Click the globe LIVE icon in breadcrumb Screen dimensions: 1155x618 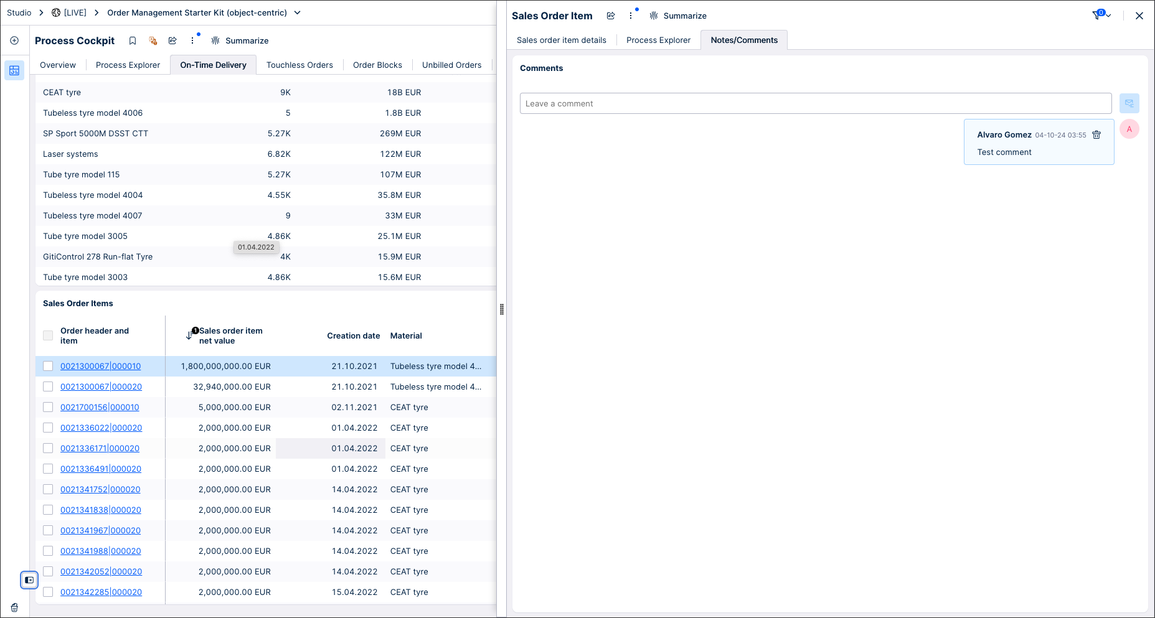tap(56, 12)
